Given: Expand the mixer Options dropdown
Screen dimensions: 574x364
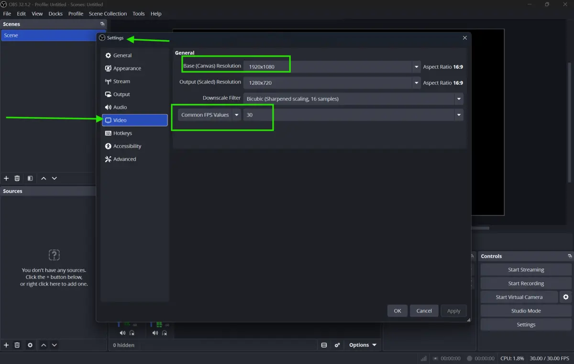Looking at the screenshot, I should (363, 345).
